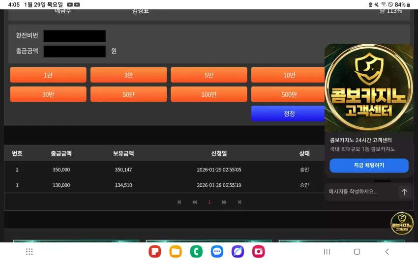
Task: Click the 보유금액 column header
Action: point(123,153)
